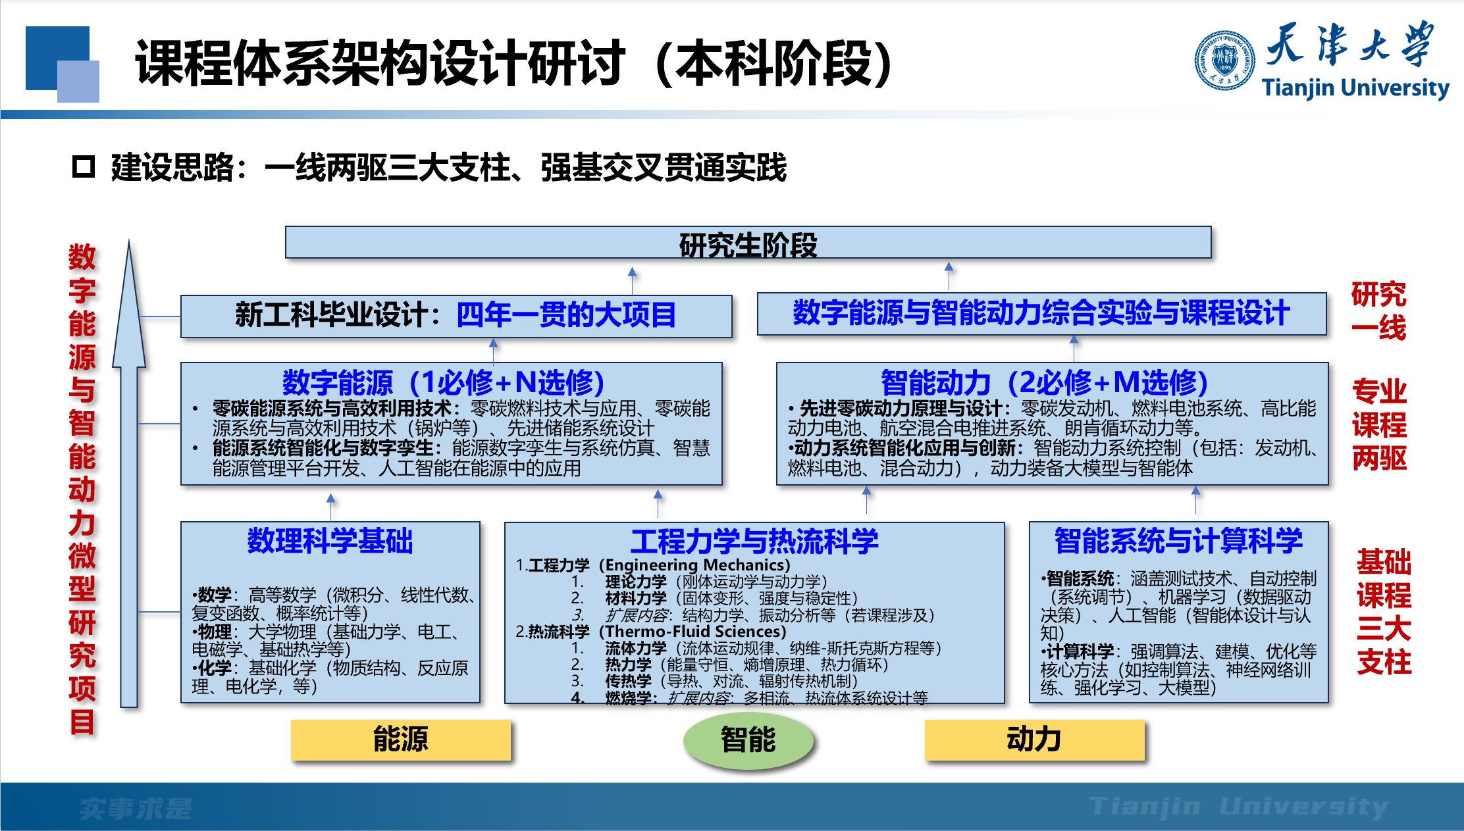
Task: Click the hollow square bullet before 建设思路
Action: point(84,167)
